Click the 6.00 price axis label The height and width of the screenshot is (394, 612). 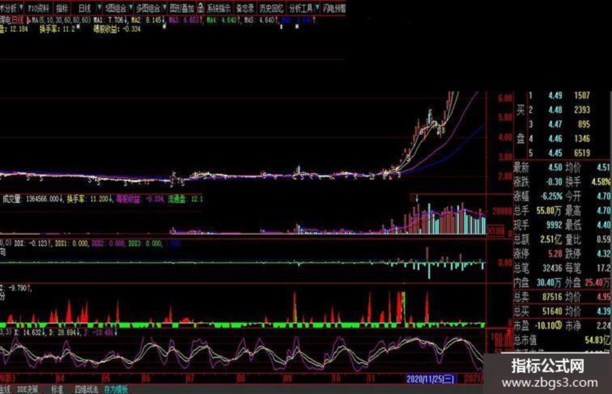tap(505, 98)
